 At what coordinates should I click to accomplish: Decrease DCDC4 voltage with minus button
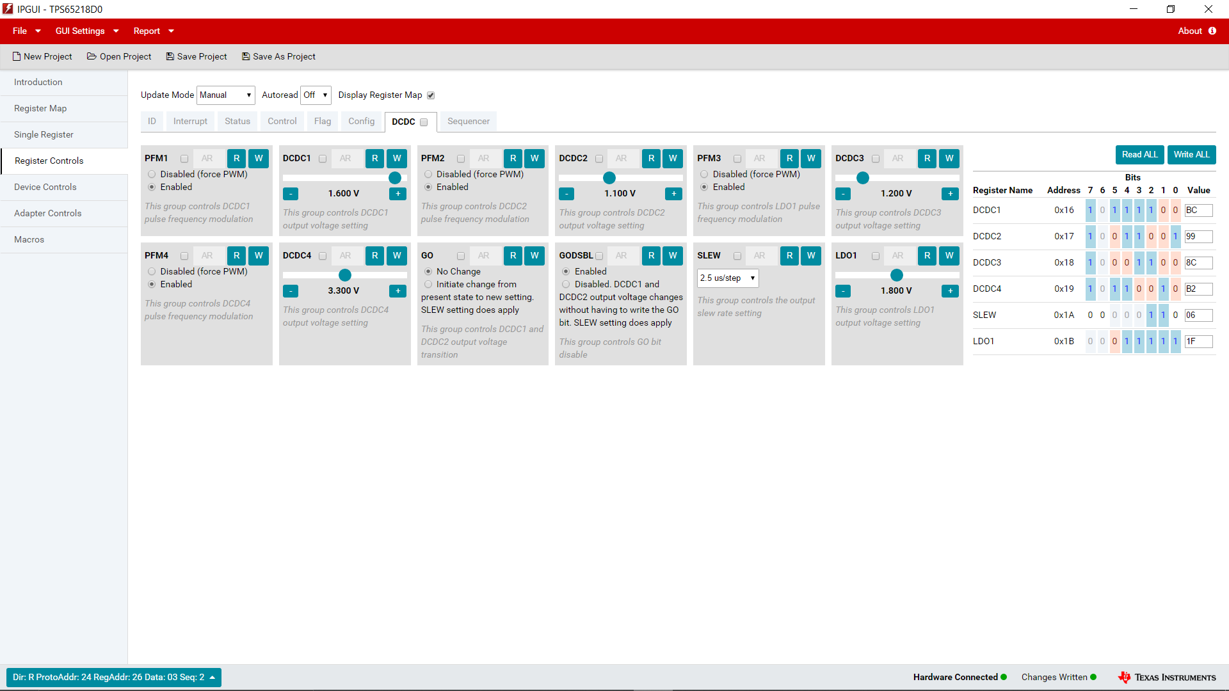pyautogui.click(x=291, y=291)
